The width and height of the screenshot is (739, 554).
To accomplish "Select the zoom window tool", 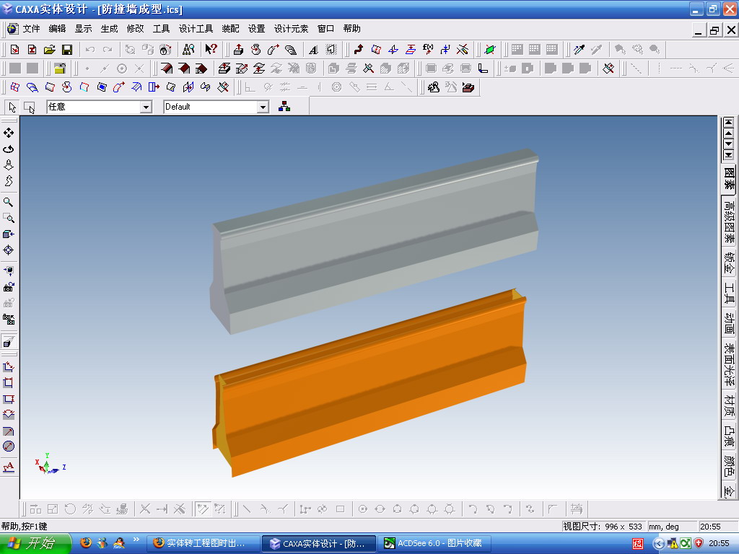I will (9, 218).
